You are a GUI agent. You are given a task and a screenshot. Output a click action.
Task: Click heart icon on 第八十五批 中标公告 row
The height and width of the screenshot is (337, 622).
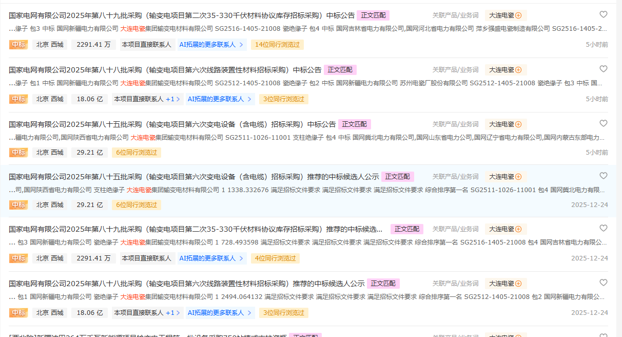(x=604, y=123)
